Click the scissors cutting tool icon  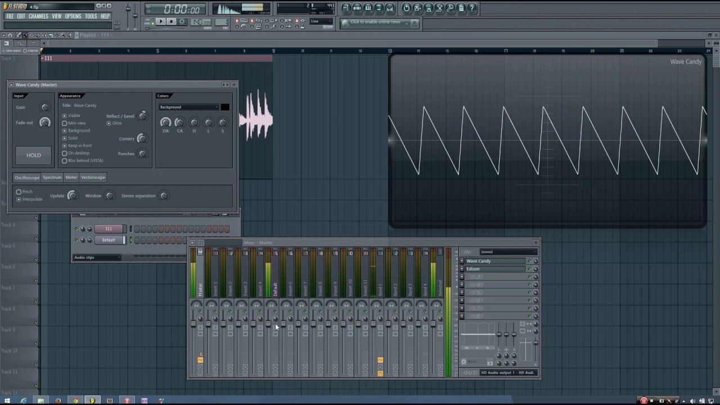439,8
